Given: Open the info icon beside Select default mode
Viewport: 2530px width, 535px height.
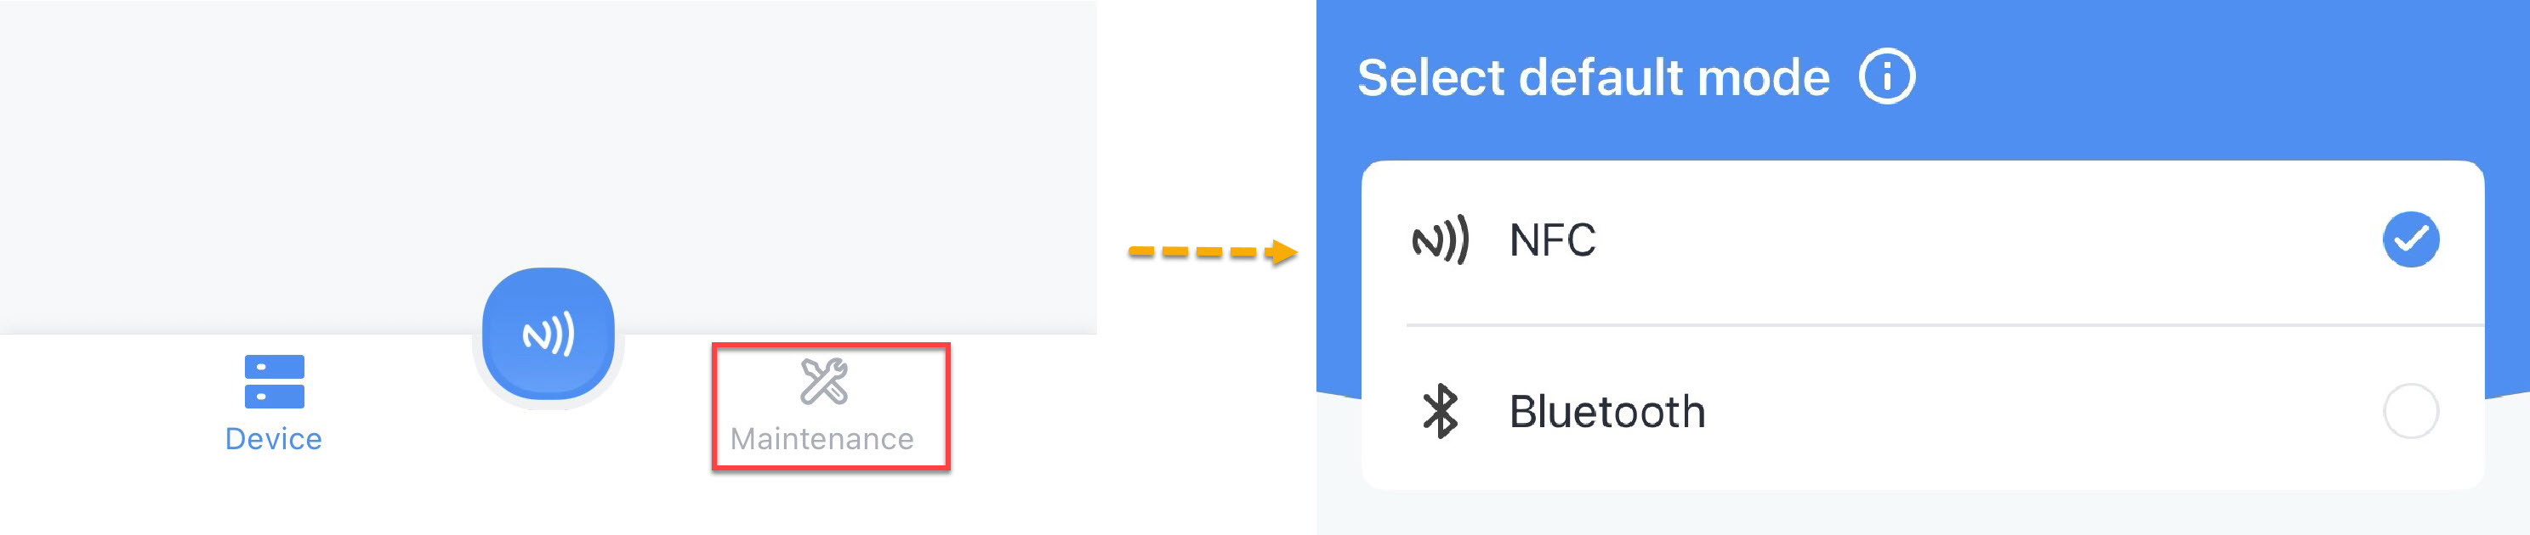Looking at the screenshot, I should 1887,76.
